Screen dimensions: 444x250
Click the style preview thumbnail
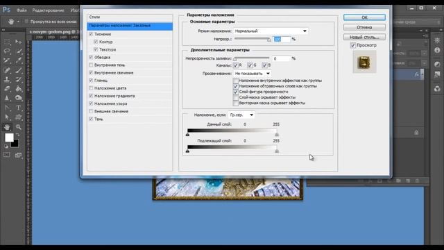[364, 62]
